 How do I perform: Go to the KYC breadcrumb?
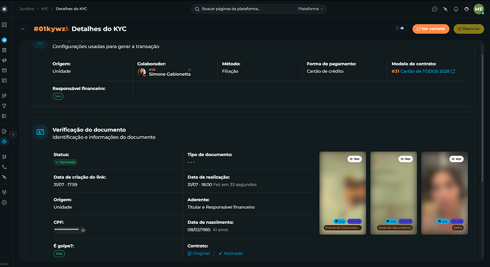(45, 9)
